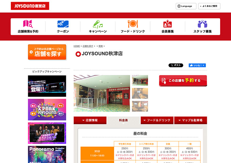Click the orange 店舗を探す button
Image resolution: width=231 pixels, height=163 pixels.
pos(47,52)
